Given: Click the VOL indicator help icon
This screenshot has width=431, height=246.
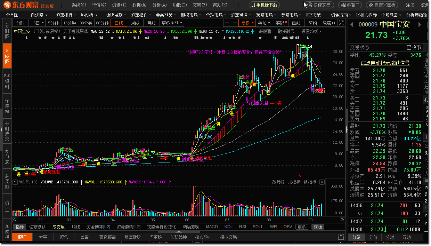Looking at the screenshot, I should [x=15, y=182].
